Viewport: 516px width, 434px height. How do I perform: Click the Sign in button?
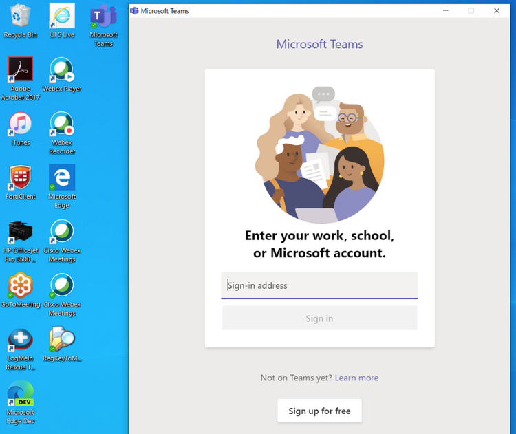click(x=319, y=318)
